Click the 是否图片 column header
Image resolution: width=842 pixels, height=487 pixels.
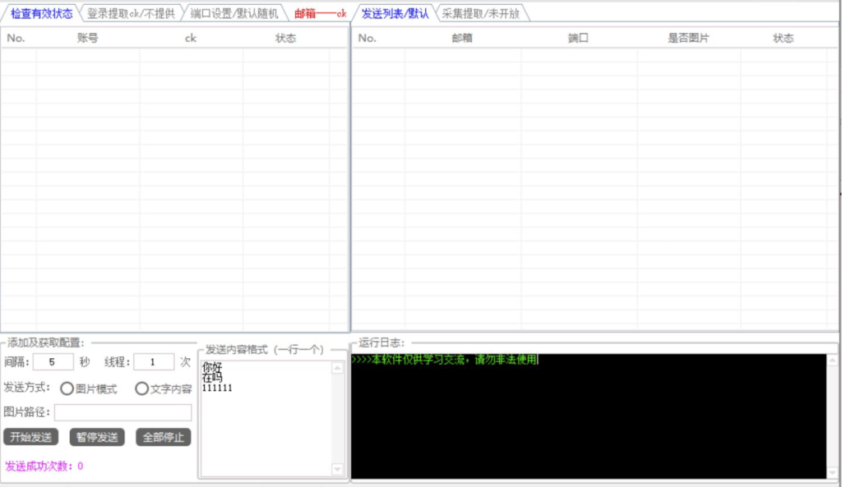click(x=687, y=38)
